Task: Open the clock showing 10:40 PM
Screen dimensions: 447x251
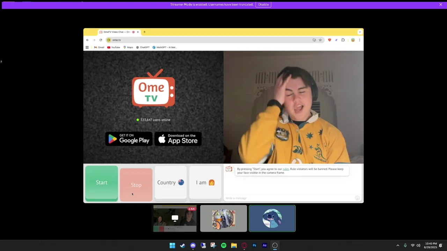Action: click(x=431, y=245)
